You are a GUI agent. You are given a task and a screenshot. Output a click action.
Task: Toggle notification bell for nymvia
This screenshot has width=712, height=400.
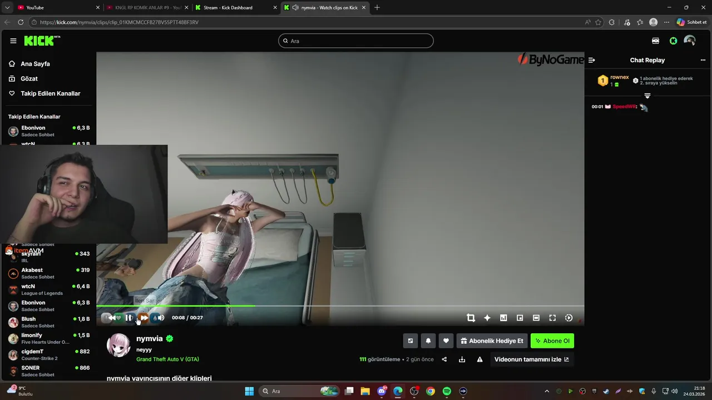point(428,341)
